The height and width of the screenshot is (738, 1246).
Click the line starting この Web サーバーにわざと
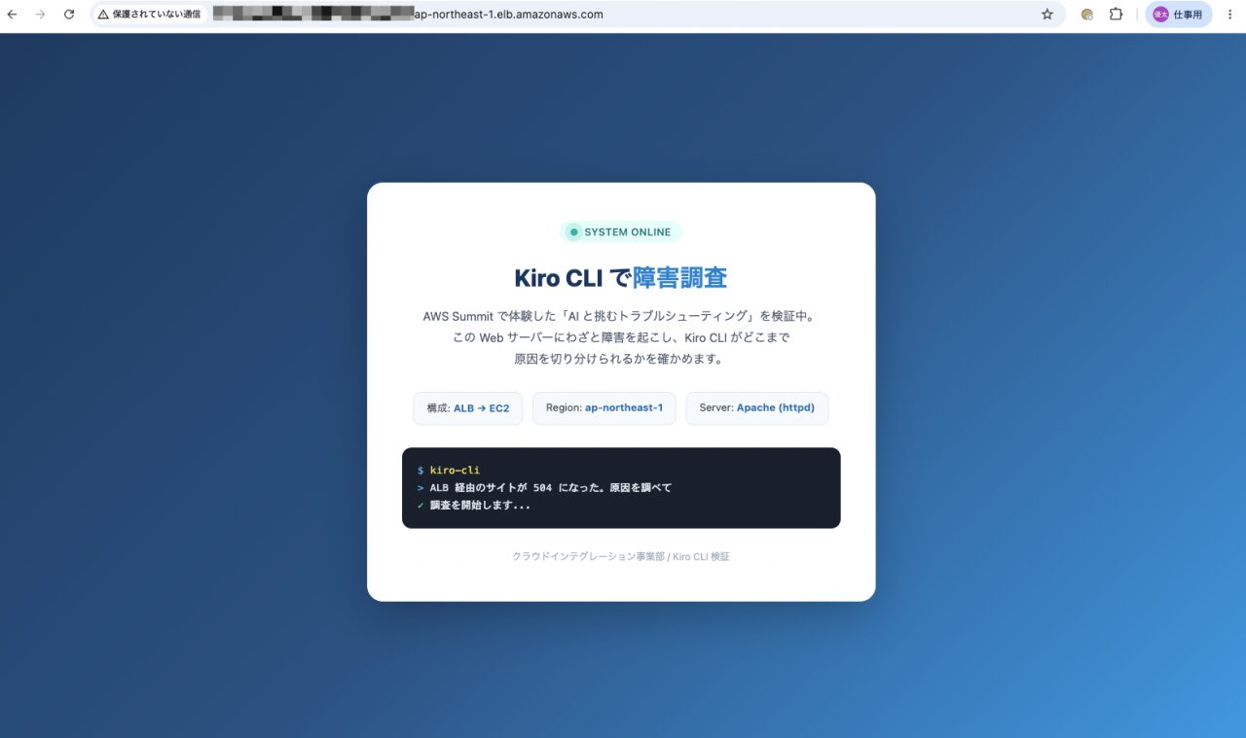621,338
